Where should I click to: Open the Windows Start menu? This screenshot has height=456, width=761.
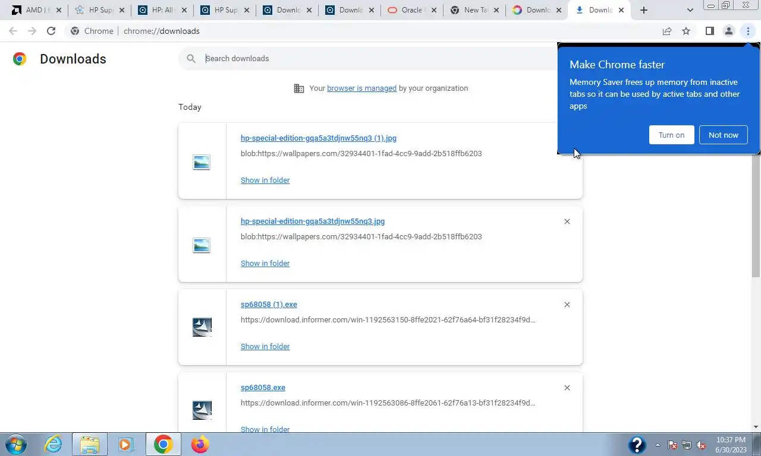pyautogui.click(x=16, y=444)
